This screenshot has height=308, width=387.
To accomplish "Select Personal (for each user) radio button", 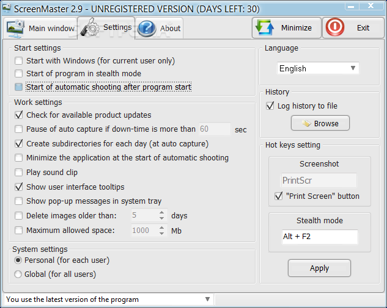I will [x=18, y=260].
